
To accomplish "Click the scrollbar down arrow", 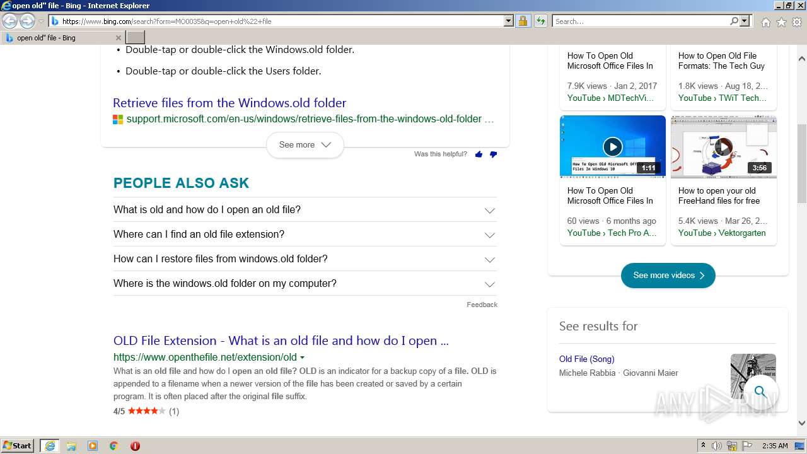I will pyautogui.click(x=802, y=424).
